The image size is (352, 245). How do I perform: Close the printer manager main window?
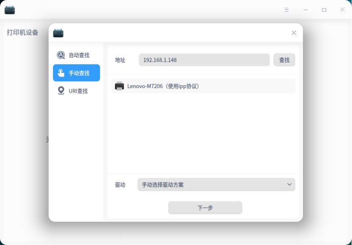[x=342, y=10]
